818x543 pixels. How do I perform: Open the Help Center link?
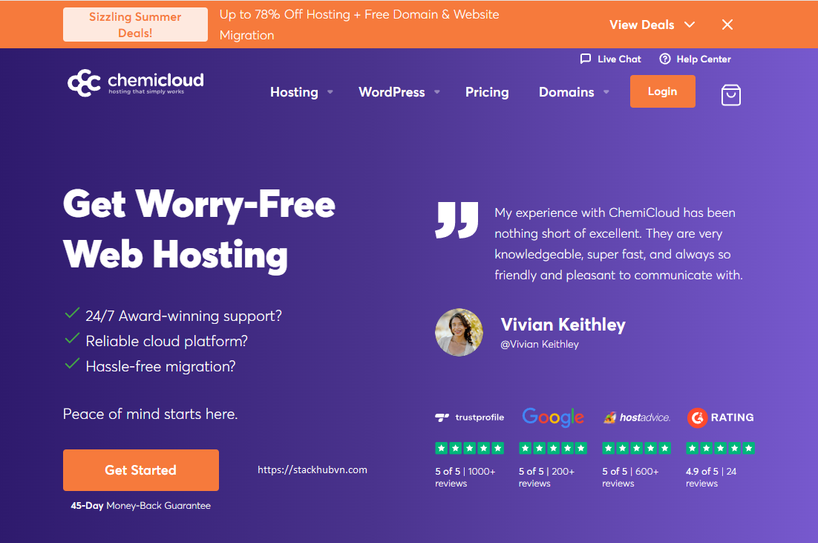[x=704, y=59]
